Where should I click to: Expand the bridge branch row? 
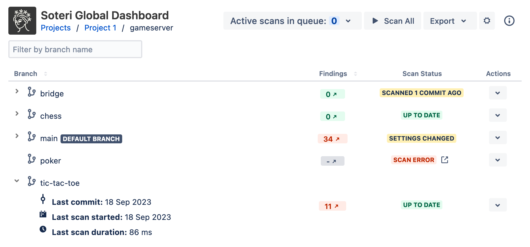point(17,91)
